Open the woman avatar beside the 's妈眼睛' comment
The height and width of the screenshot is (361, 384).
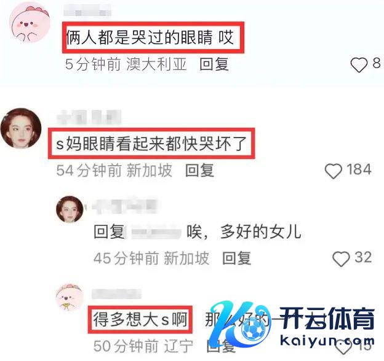[x=21, y=128]
